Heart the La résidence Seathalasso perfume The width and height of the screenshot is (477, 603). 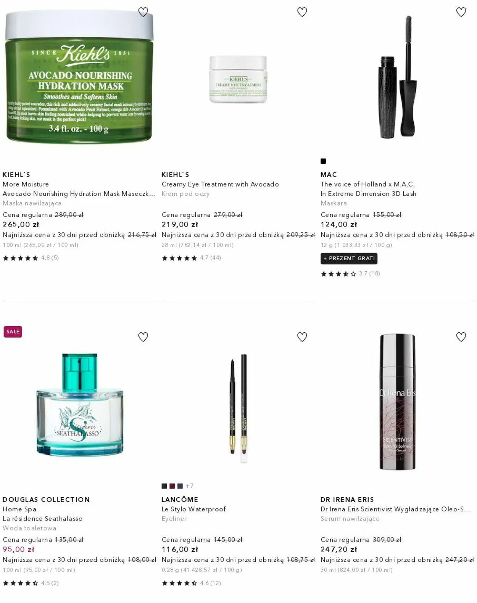[x=143, y=337]
